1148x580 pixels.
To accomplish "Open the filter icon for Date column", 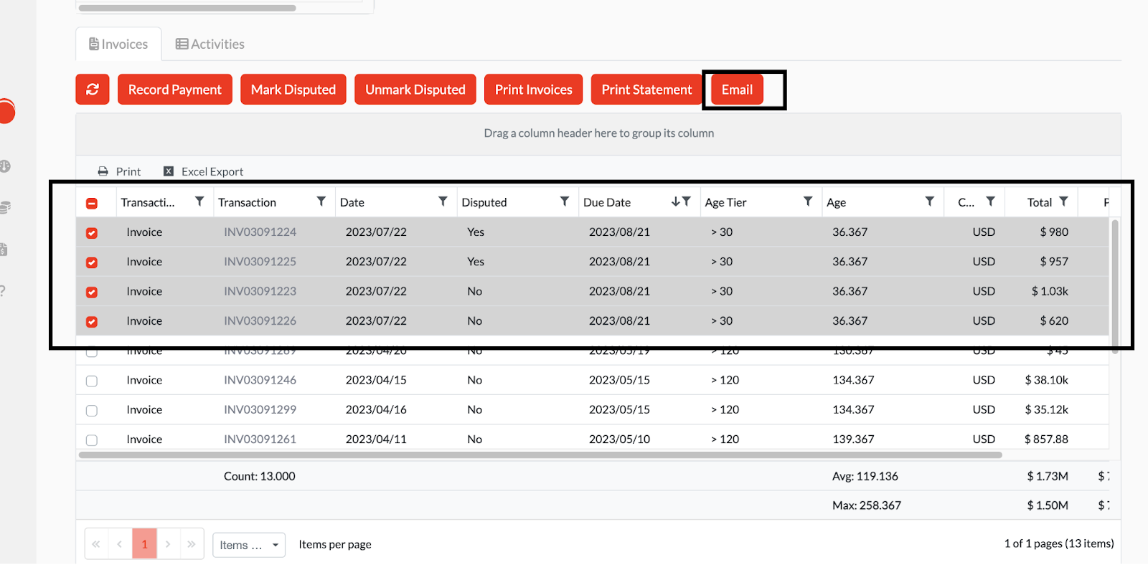I will tap(443, 201).
